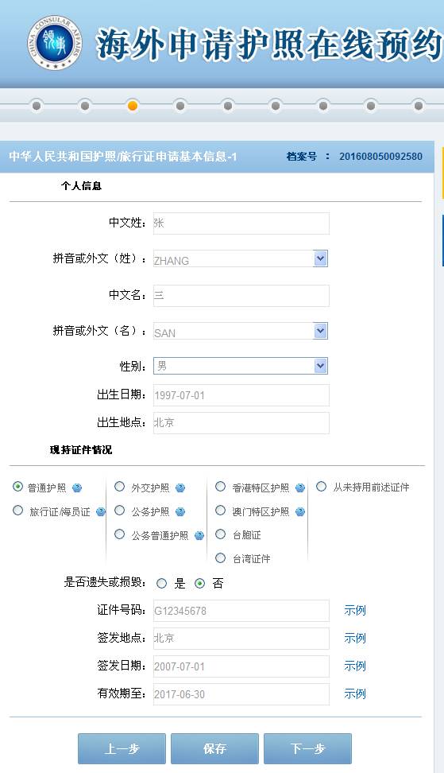Show help icon for 澳门特区护照

(300, 511)
